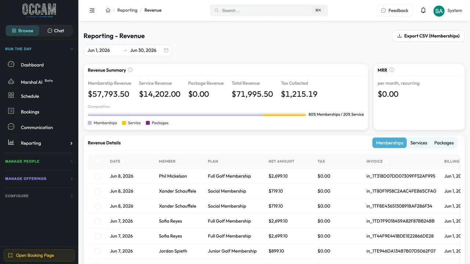Click the Packages legend dark purple swatch
The image size is (470, 264).
coord(148,123)
